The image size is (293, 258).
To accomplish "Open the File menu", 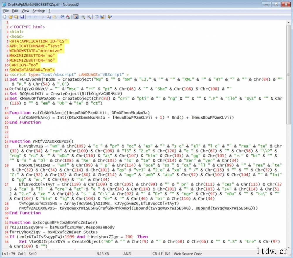I will point(6,11).
